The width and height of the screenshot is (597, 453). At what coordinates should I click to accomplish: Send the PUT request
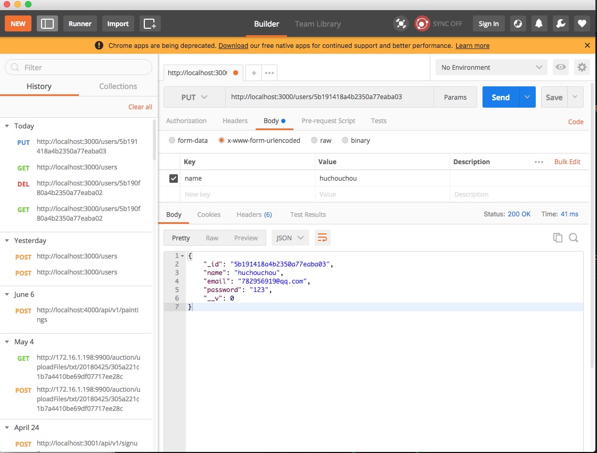(500, 97)
